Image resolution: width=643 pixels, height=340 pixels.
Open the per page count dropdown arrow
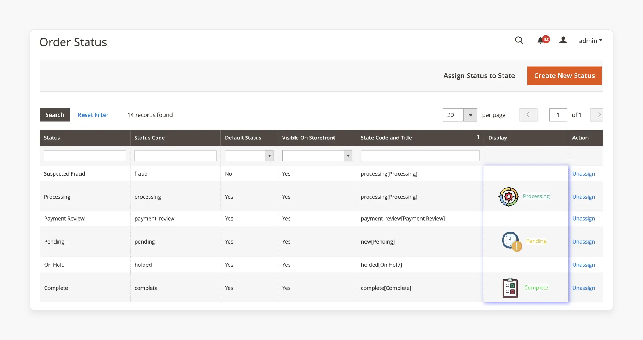(470, 115)
